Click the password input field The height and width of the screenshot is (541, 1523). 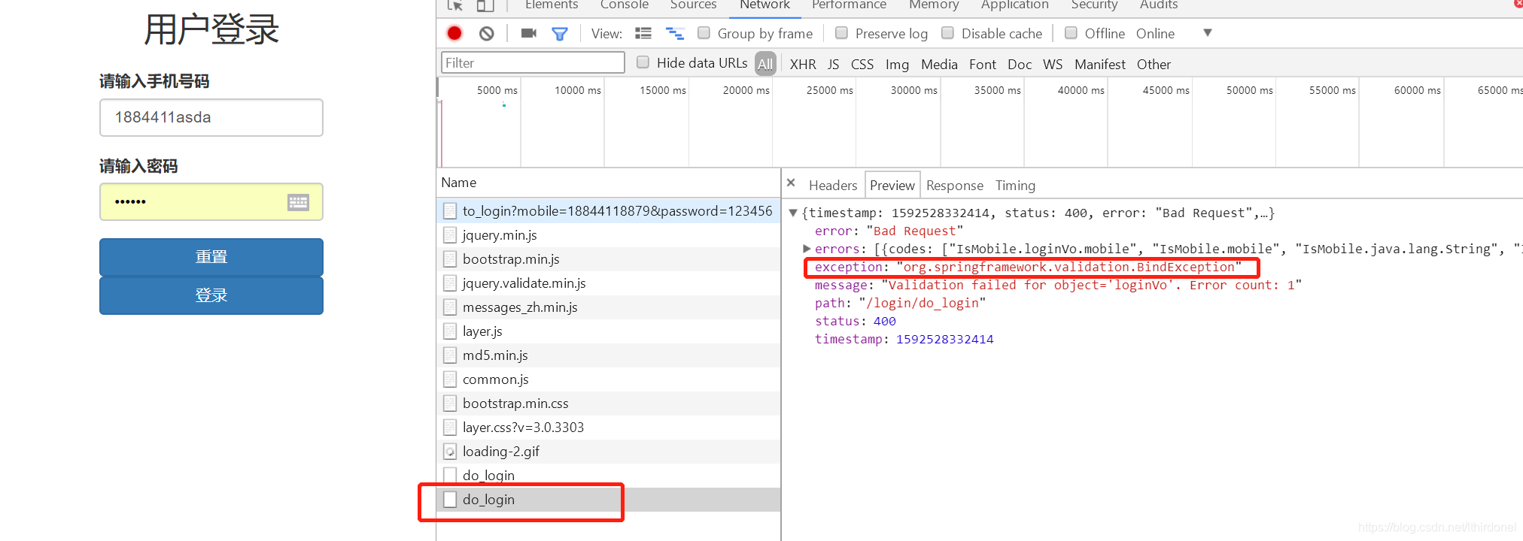pyautogui.click(x=211, y=202)
